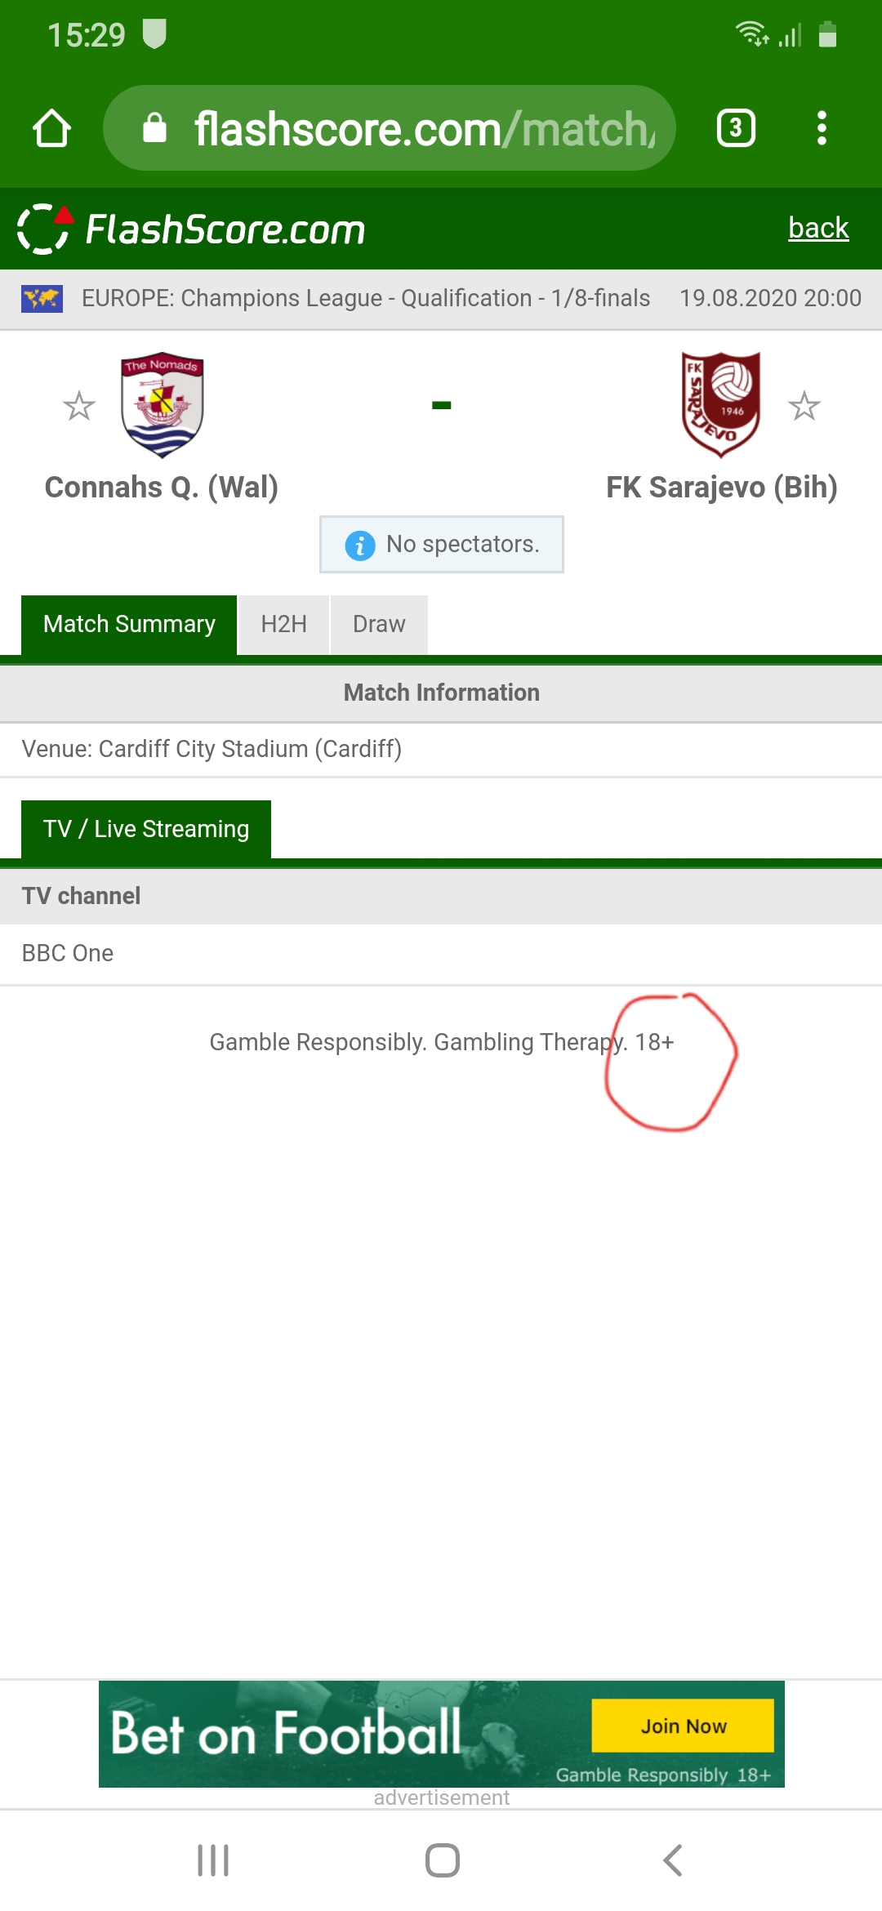Tap the Europe flag icon
This screenshot has height=1911, width=882.
[42, 299]
